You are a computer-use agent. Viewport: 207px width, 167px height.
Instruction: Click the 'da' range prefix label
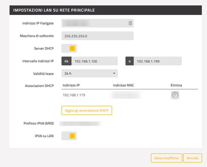click(x=67, y=61)
